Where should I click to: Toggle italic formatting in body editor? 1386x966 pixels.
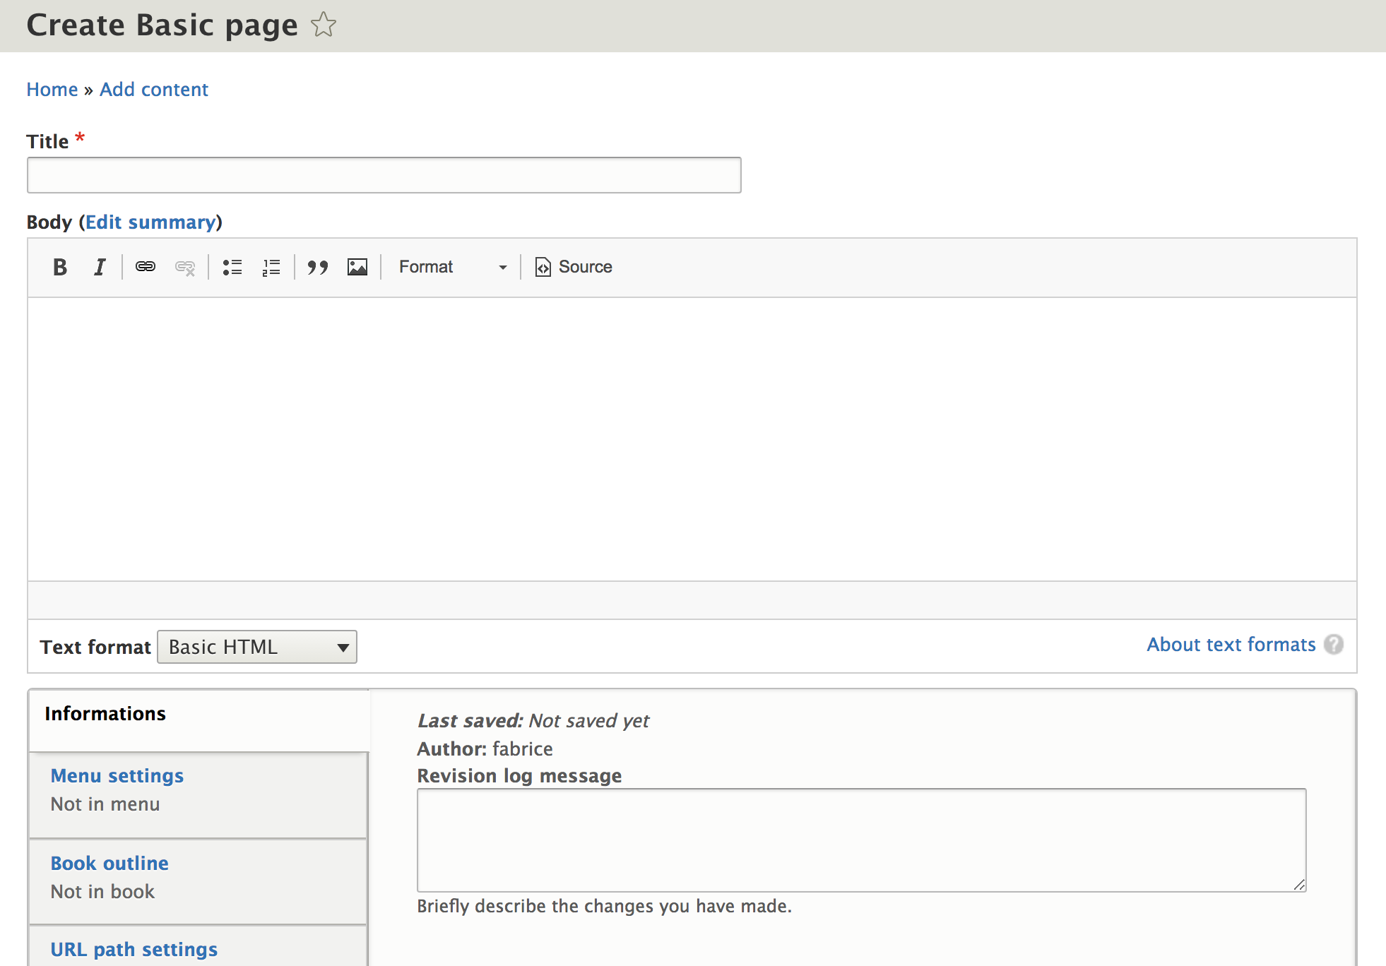pyautogui.click(x=100, y=267)
